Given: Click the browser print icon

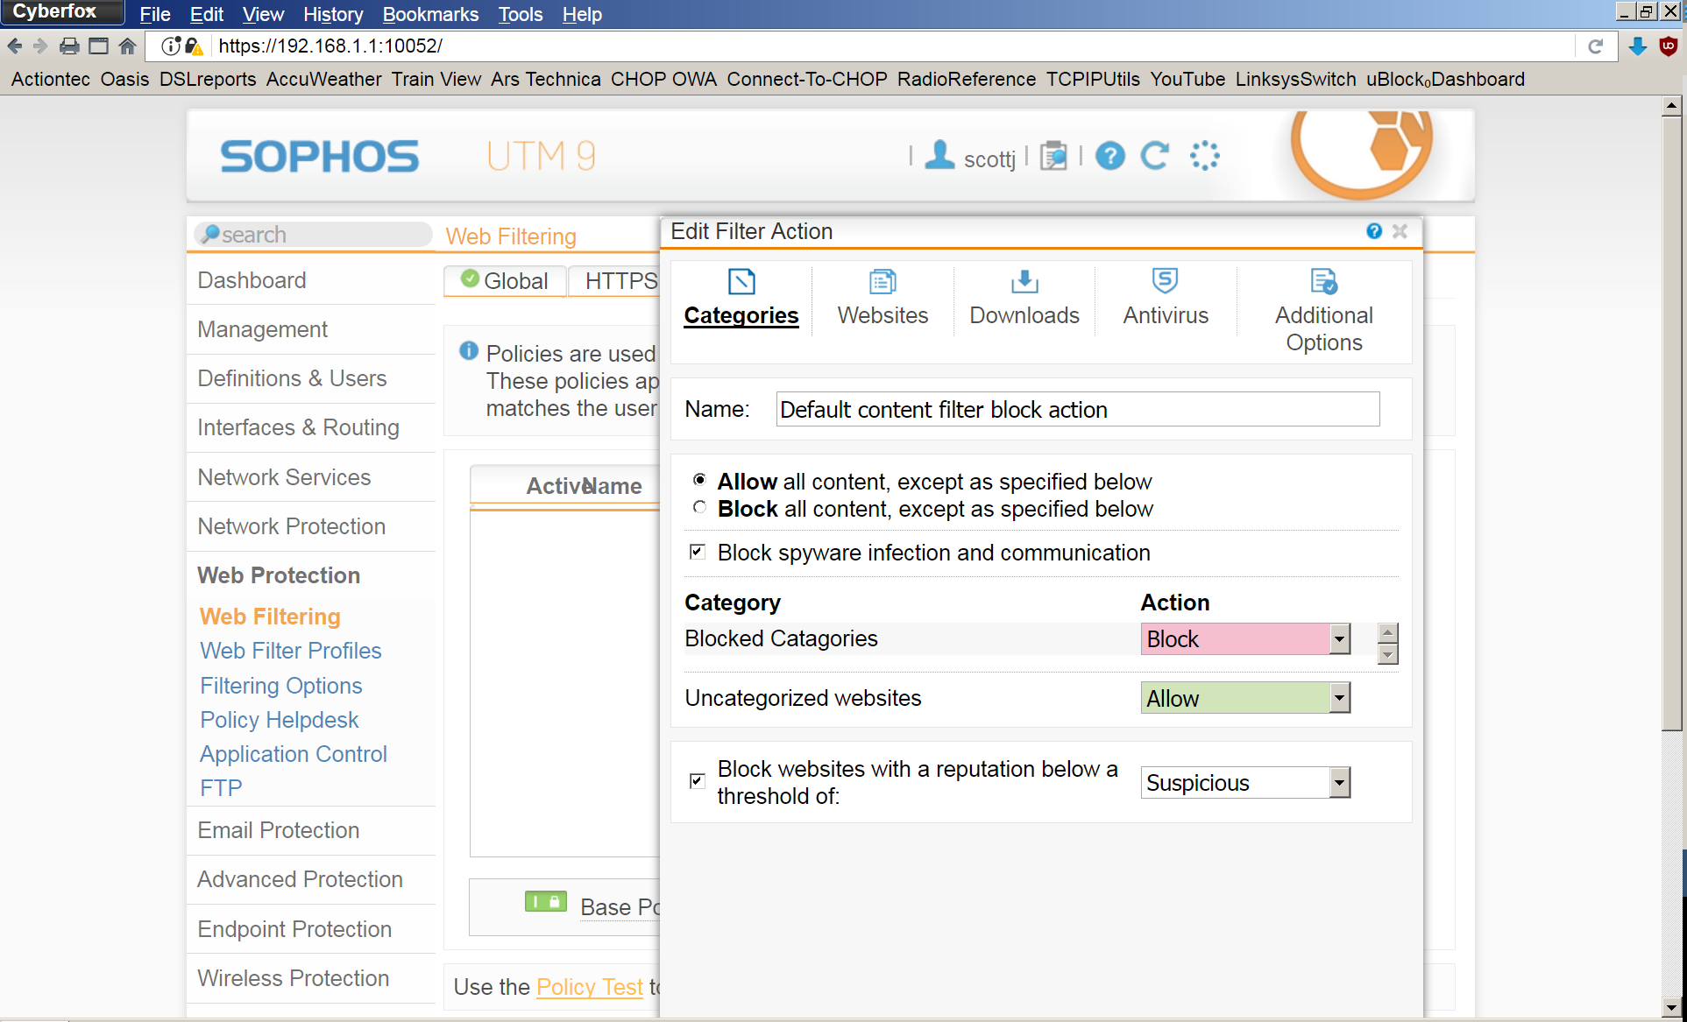Looking at the screenshot, I should point(69,46).
